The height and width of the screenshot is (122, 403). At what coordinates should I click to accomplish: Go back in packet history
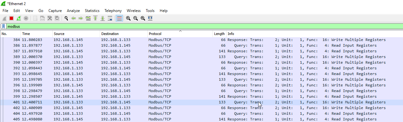pyautogui.click(x=74, y=18)
